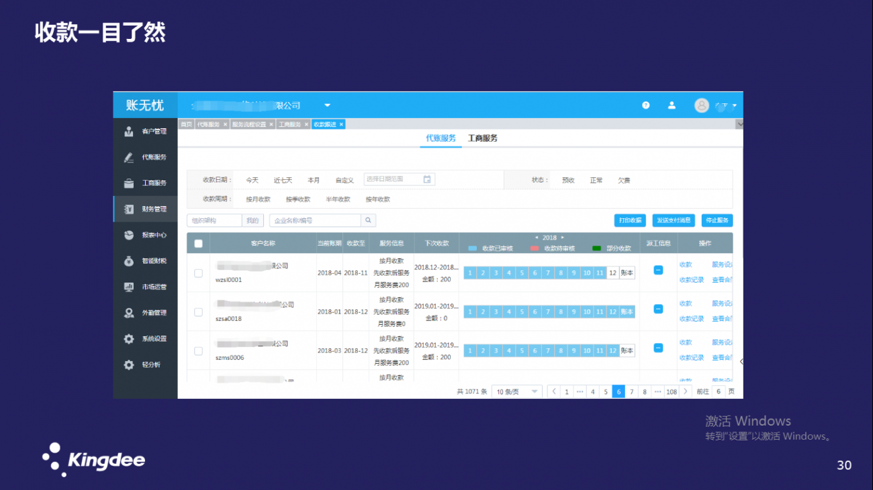The width and height of the screenshot is (873, 490).
Task: Select the checkbox on the szsa0018 row
Action: click(198, 311)
